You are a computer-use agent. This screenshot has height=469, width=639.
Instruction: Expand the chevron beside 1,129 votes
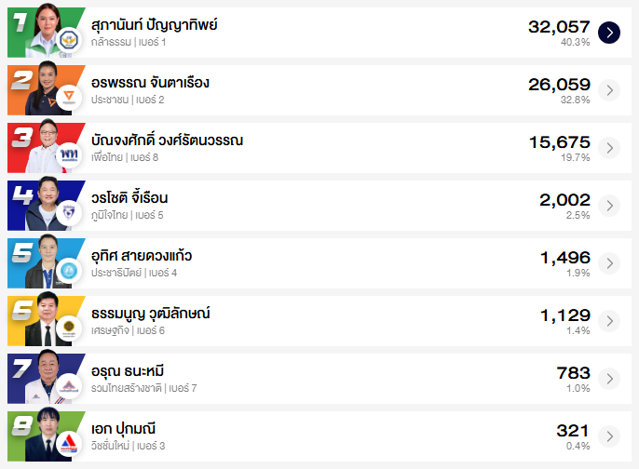pos(609,321)
